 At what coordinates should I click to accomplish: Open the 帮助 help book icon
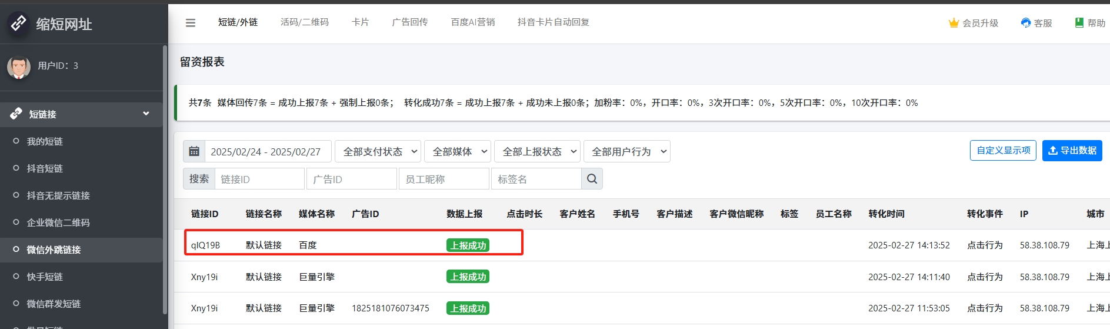coord(1079,23)
